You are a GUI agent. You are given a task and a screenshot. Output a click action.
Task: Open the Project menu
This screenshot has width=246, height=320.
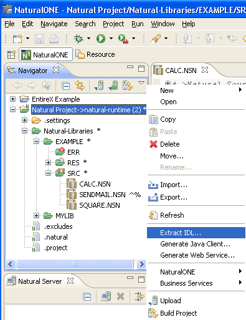(x=113, y=24)
